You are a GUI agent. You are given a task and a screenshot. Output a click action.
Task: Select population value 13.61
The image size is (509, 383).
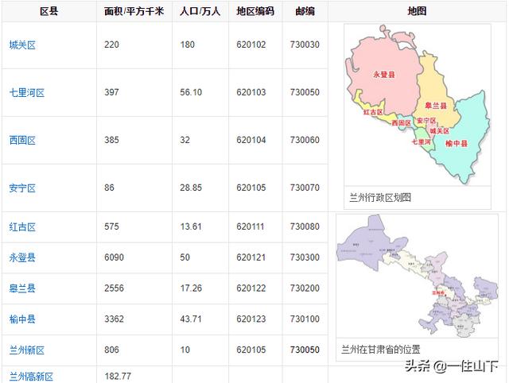coord(191,226)
